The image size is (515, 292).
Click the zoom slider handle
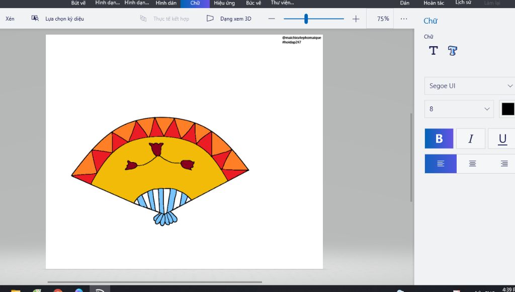coord(306,19)
